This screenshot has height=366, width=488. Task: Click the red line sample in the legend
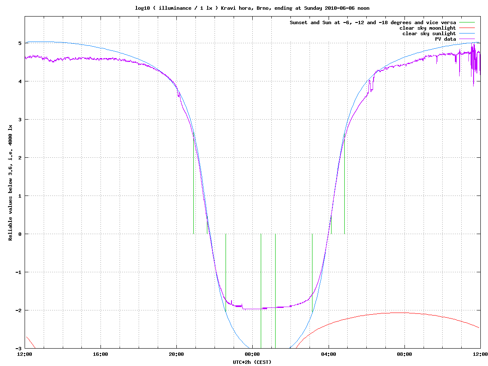(467, 28)
